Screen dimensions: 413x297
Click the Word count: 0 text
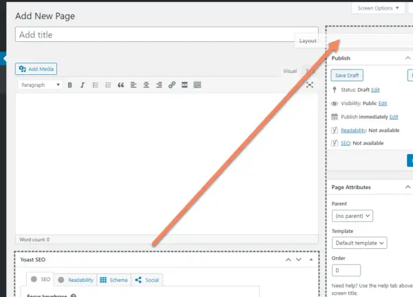[x=34, y=239]
